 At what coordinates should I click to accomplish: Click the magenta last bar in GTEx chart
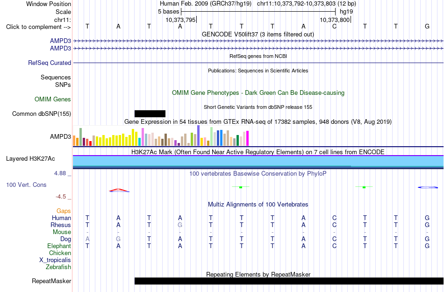pos(248,138)
